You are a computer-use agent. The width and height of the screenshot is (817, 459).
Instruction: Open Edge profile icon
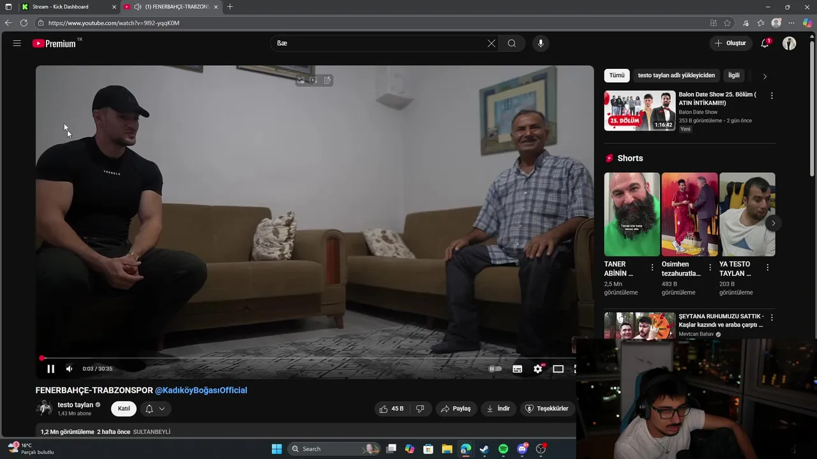point(776,23)
